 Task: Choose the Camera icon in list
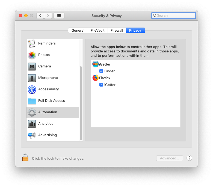click(x=32, y=66)
